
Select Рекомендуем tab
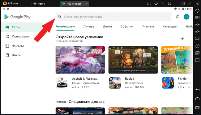[65, 26]
